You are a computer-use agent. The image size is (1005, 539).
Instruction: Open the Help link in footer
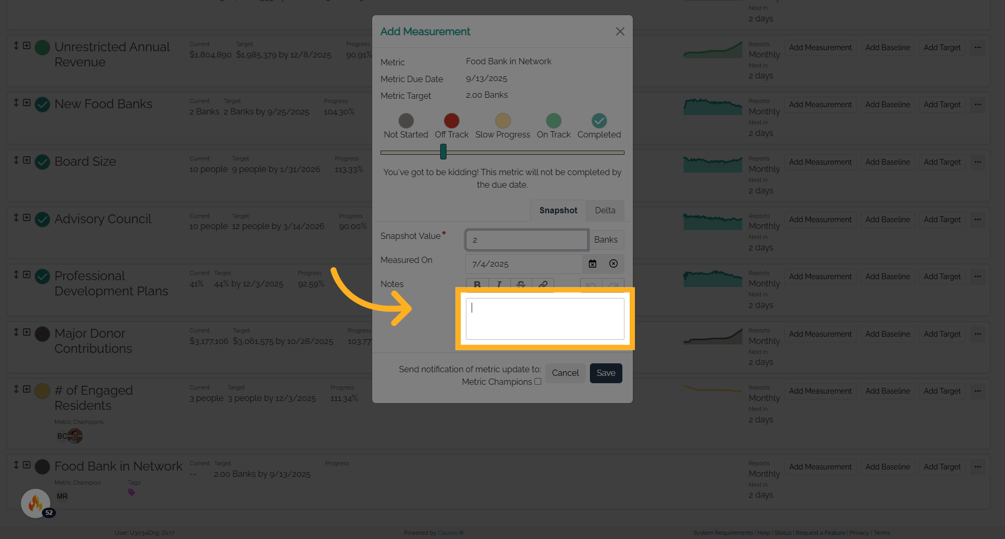pos(764,533)
